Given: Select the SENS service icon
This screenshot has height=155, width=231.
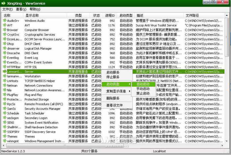Looking at the screenshot, I should click(5, 122).
